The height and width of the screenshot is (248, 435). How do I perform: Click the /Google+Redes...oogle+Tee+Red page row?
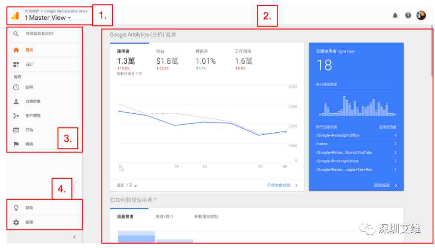(356, 170)
